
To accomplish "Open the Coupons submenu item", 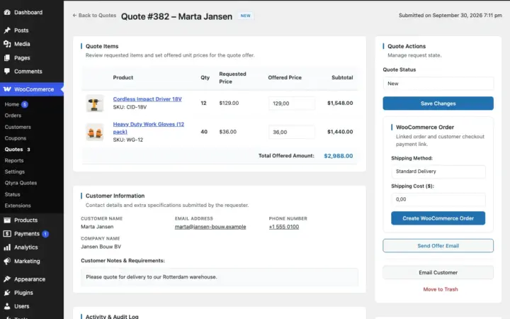I will click(16, 138).
